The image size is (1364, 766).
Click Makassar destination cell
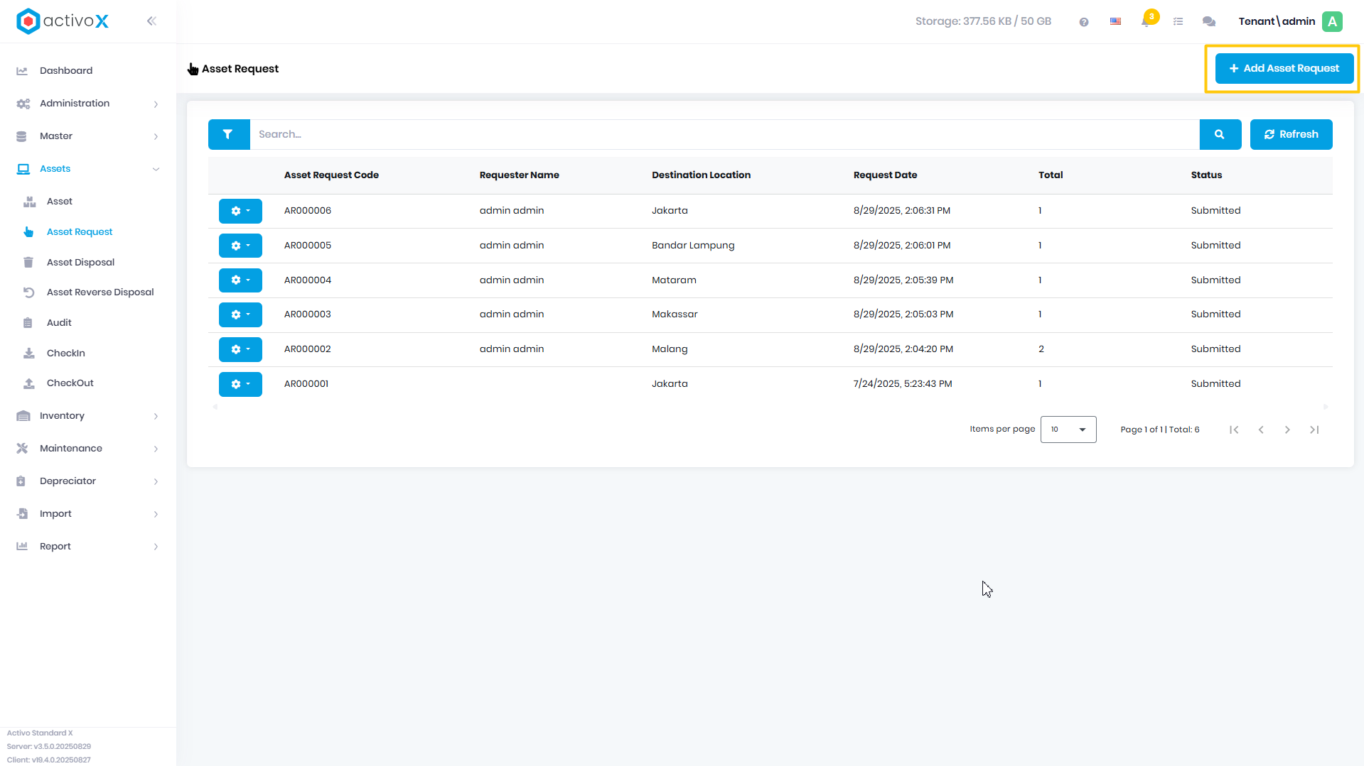(x=675, y=314)
